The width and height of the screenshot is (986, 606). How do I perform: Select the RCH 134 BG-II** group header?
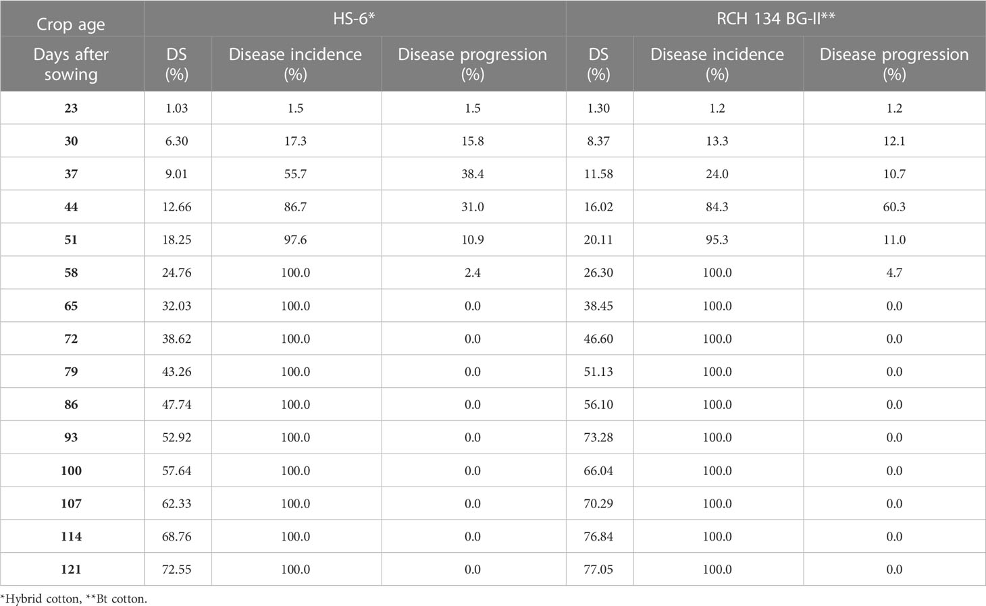tap(775, 18)
